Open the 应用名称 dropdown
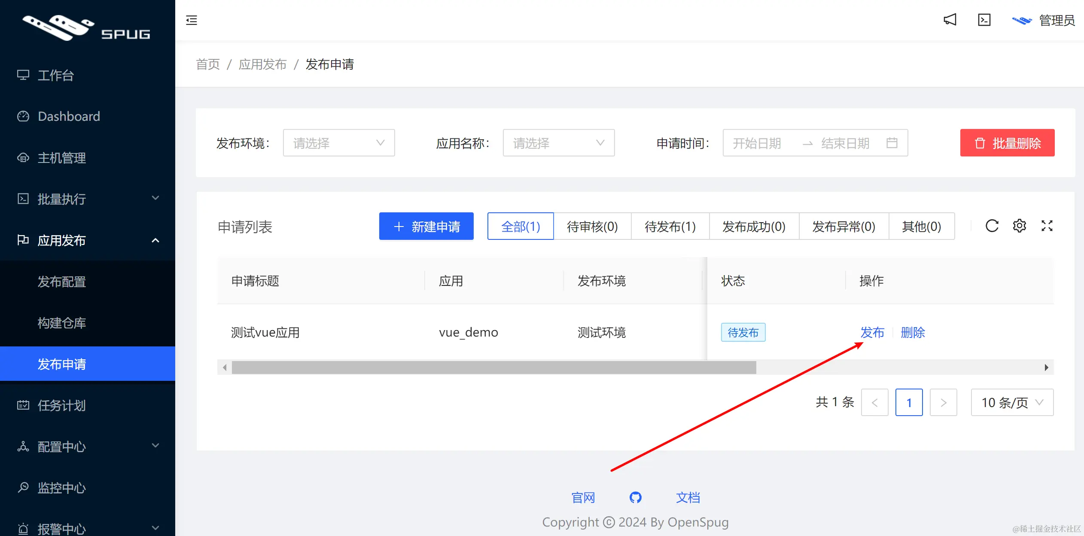The image size is (1084, 536). 558,143
